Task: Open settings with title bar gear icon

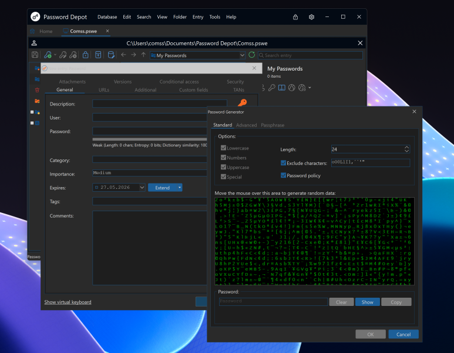Action: (x=311, y=17)
